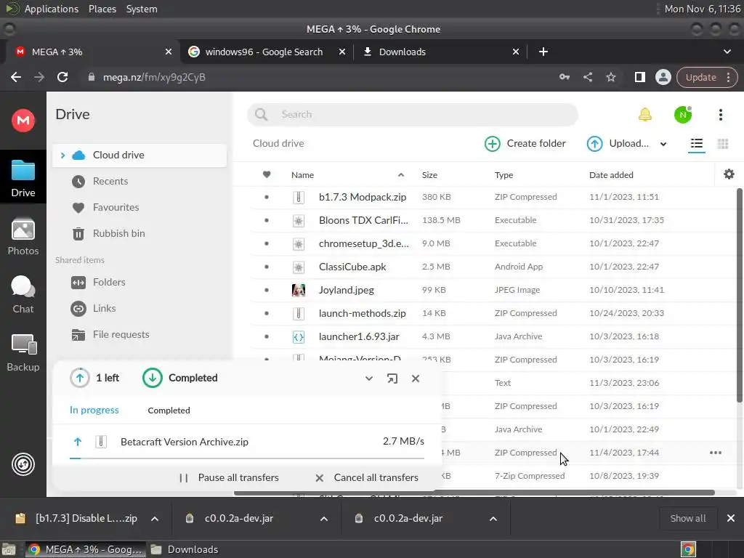
Task: Select launcher1.6.93.jar file icon
Action: (x=299, y=337)
